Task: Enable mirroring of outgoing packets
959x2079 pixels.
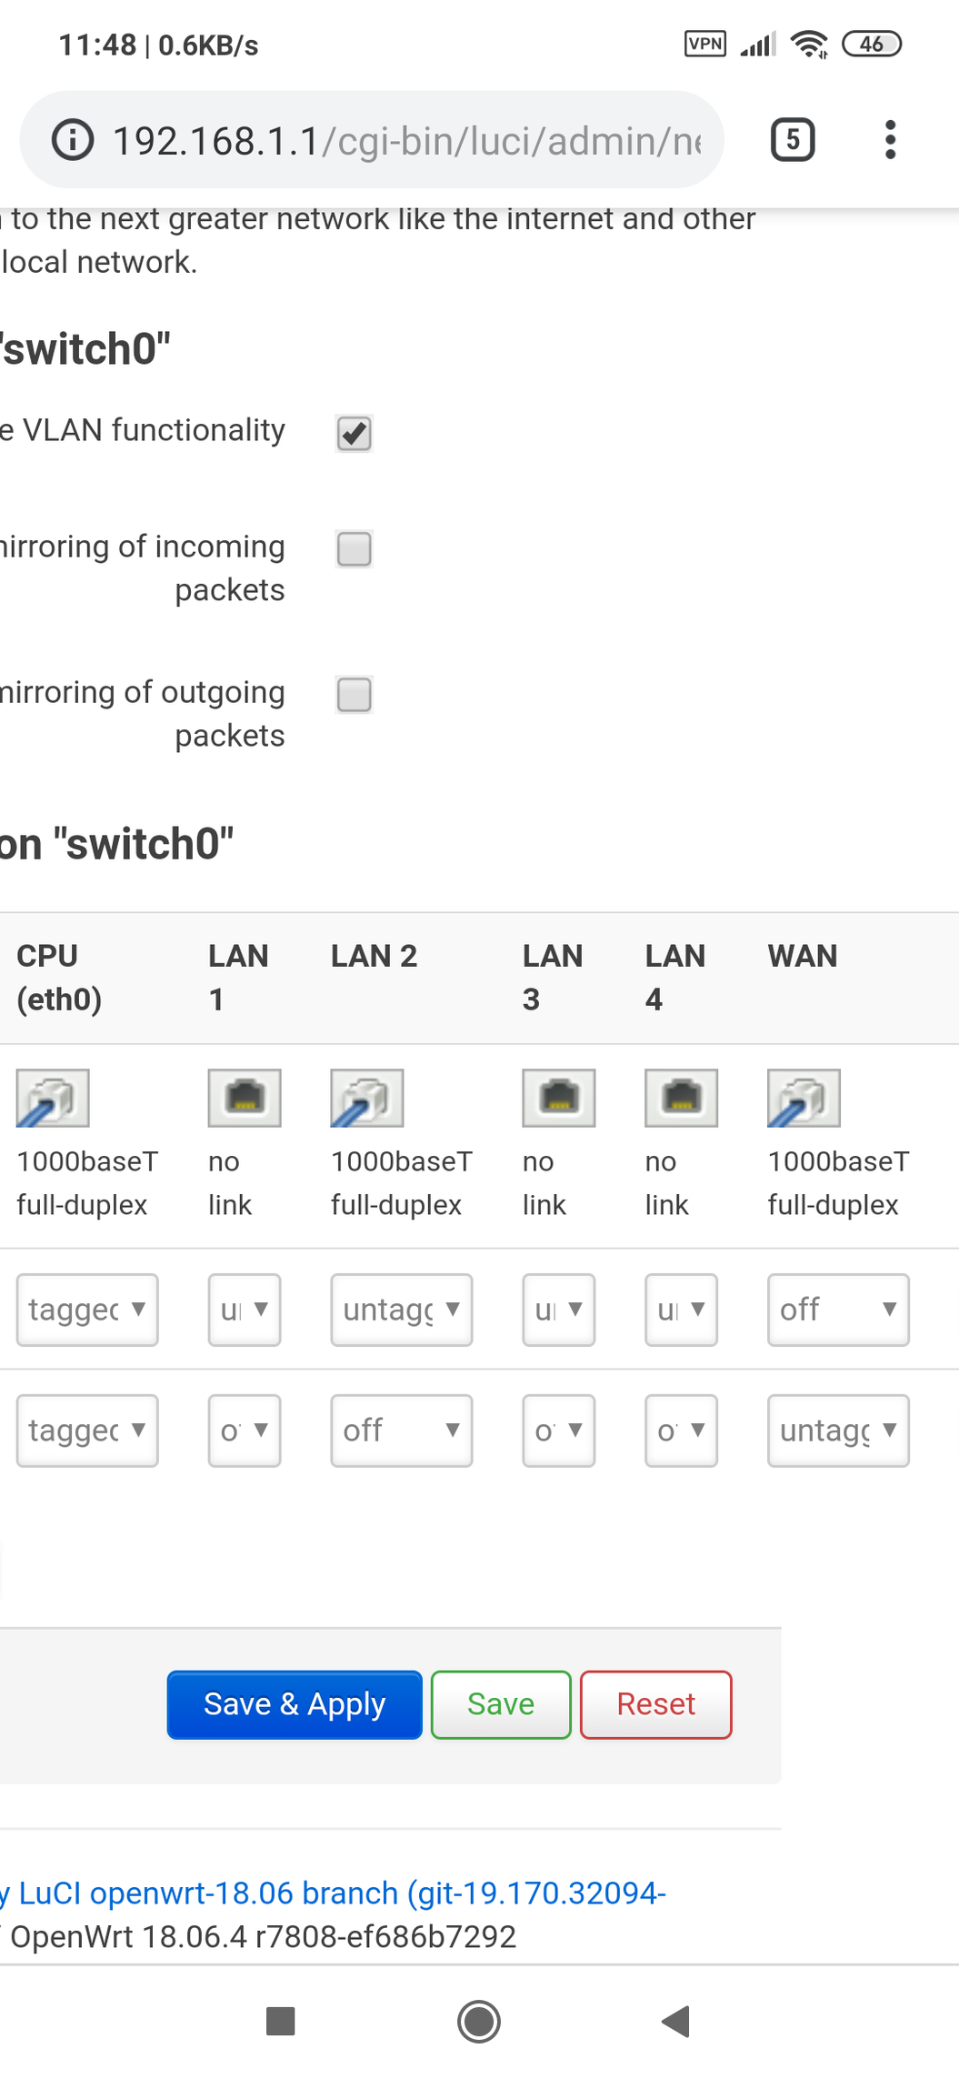Action: tap(355, 695)
